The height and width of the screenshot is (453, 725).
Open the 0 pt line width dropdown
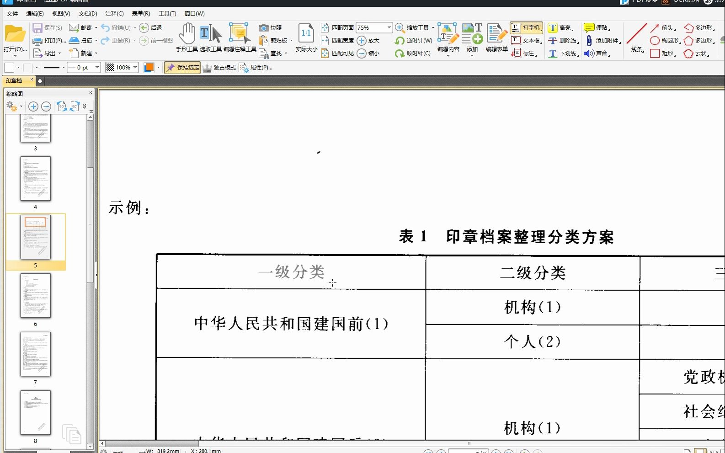click(97, 68)
